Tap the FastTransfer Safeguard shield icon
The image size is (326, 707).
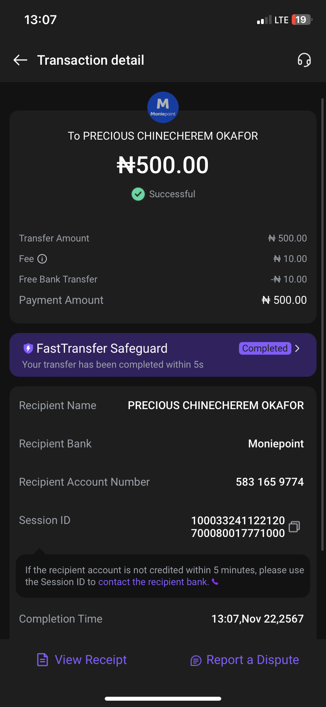coord(28,348)
